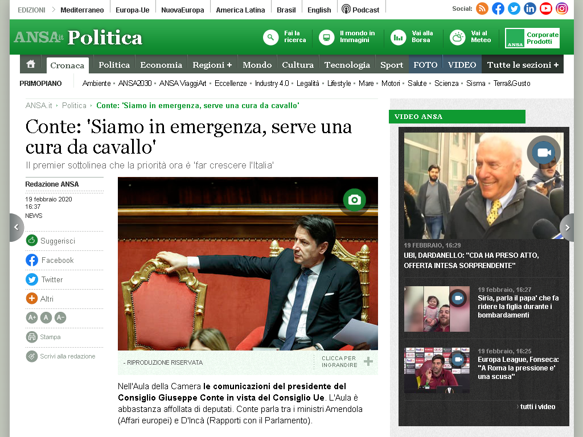Open PRIMOPIANO label link

pos(40,83)
